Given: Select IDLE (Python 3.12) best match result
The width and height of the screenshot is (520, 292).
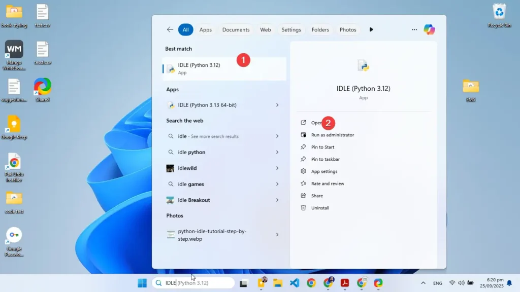Looking at the screenshot, I should pyautogui.click(x=199, y=68).
